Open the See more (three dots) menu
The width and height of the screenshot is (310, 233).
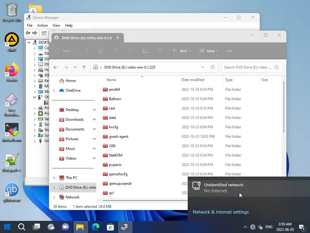coord(229,51)
